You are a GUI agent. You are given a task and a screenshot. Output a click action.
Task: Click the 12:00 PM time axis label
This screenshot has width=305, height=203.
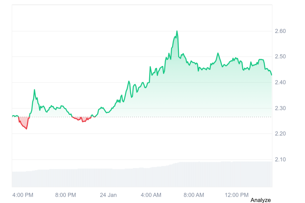236,195
